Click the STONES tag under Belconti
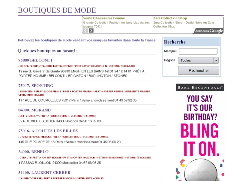This screenshot has height=181, width=242. pyautogui.click(x=68, y=66)
